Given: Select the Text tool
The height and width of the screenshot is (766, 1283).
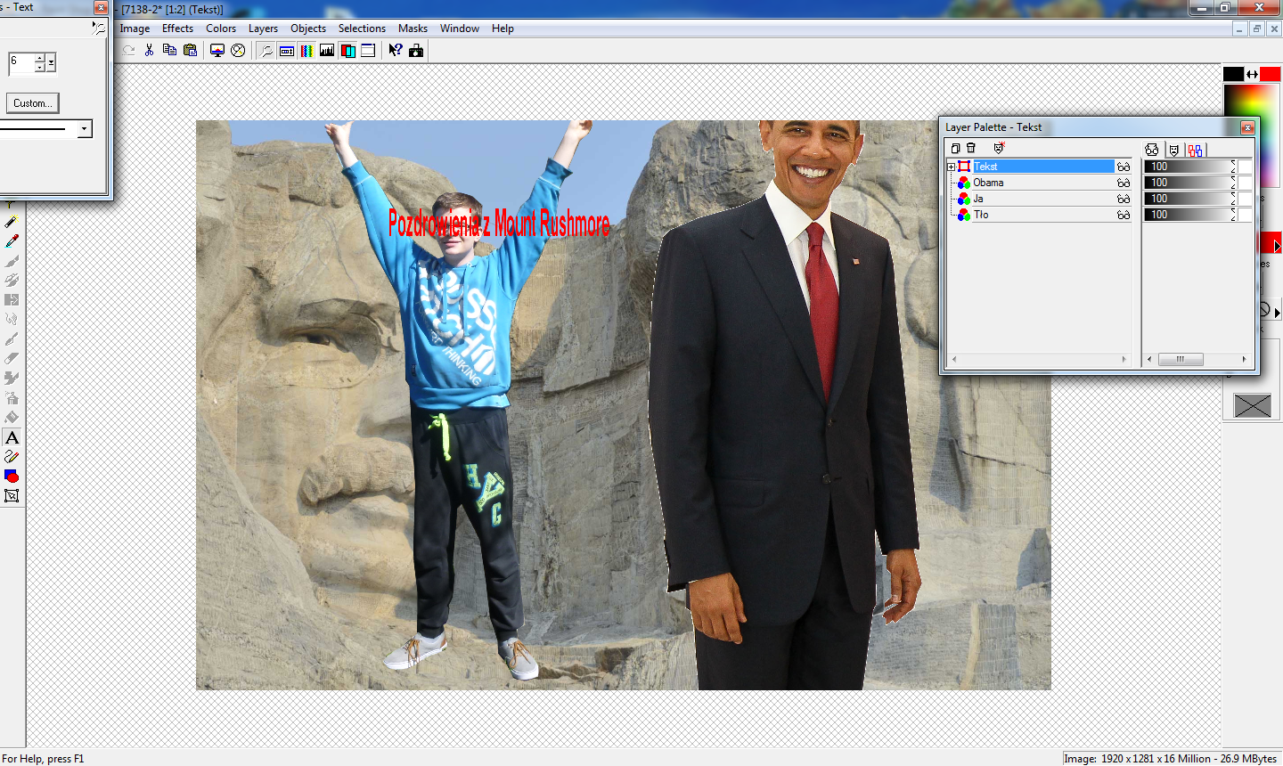Looking at the screenshot, I should pos(12,437).
